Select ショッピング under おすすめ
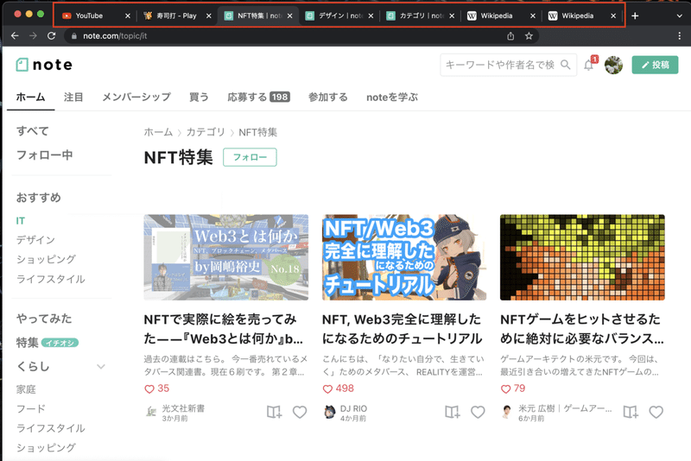The image size is (691, 461). coord(46,259)
